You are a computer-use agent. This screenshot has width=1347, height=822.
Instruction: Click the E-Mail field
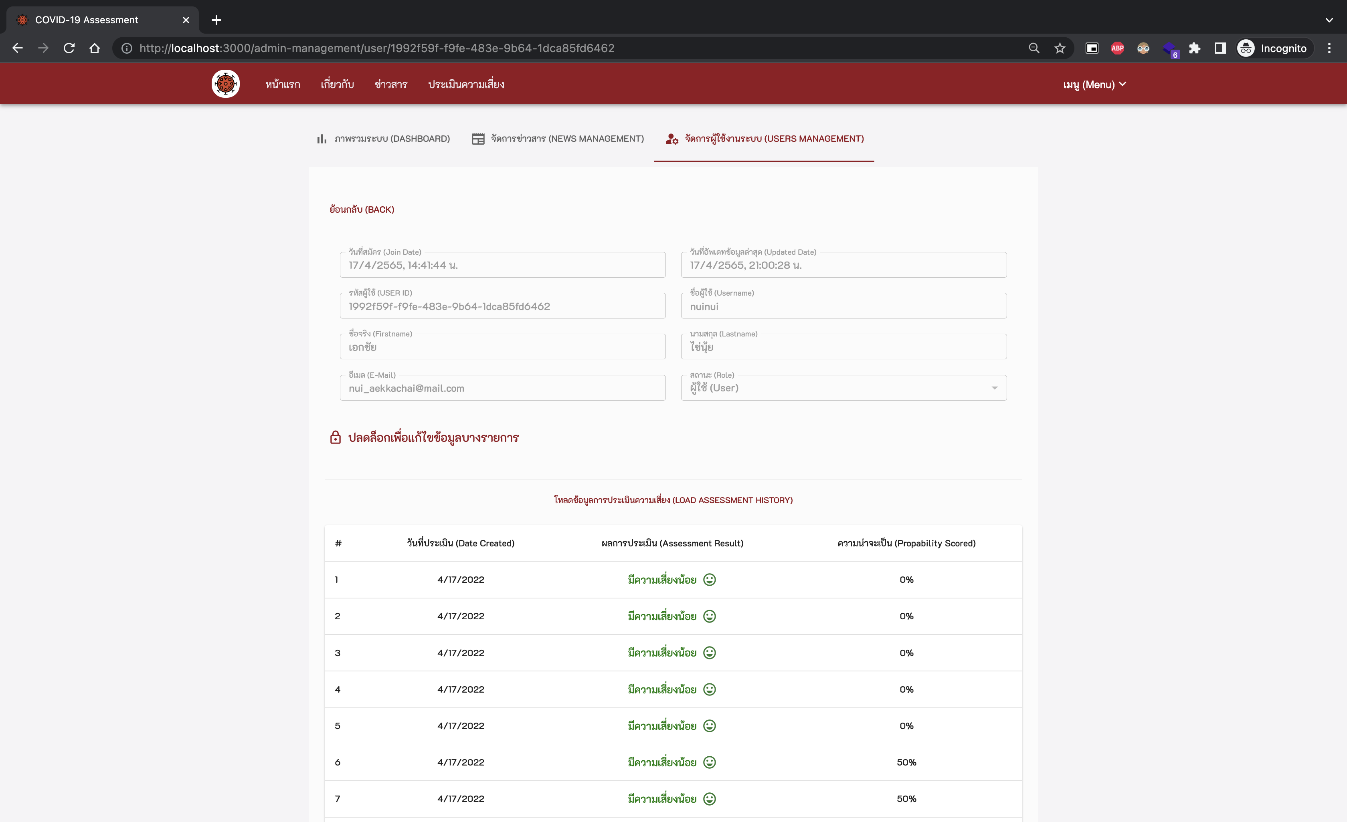point(502,388)
